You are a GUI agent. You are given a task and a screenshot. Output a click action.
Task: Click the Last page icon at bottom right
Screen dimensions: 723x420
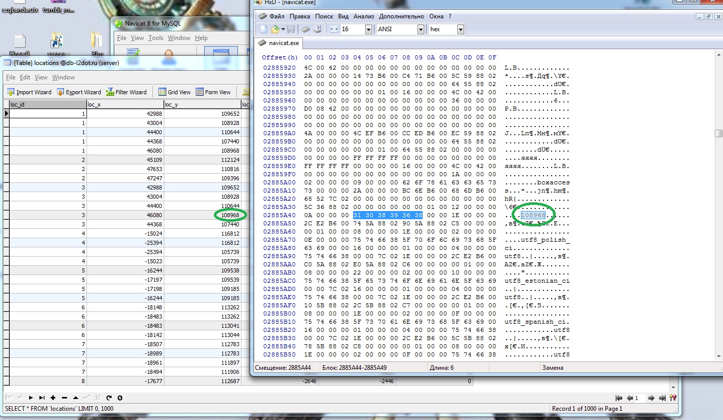[x=662, y=398]
